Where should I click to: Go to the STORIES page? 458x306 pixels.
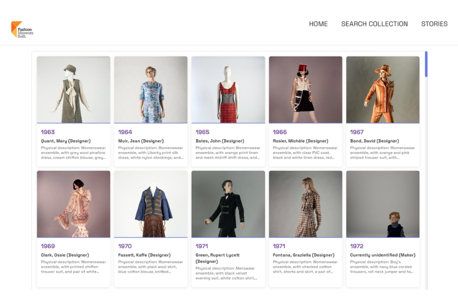[x=434, y=24]
